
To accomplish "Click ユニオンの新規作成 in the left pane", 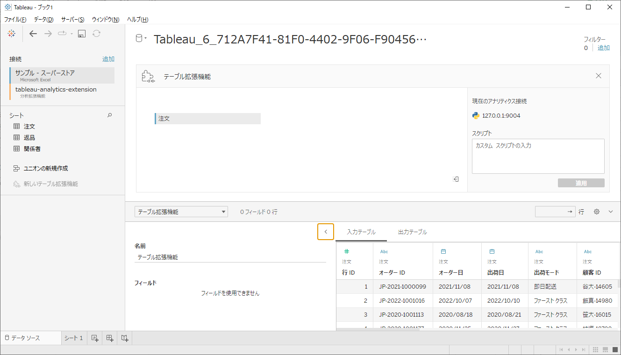I will [46, 169].
